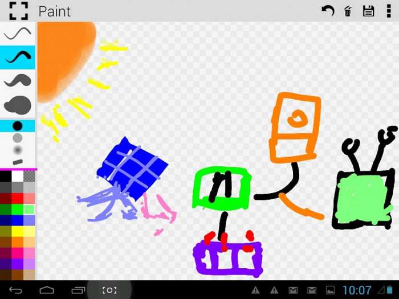Pick the dark red color swatch
Viewport: 399px width, 299px height.
pos(6,198)
